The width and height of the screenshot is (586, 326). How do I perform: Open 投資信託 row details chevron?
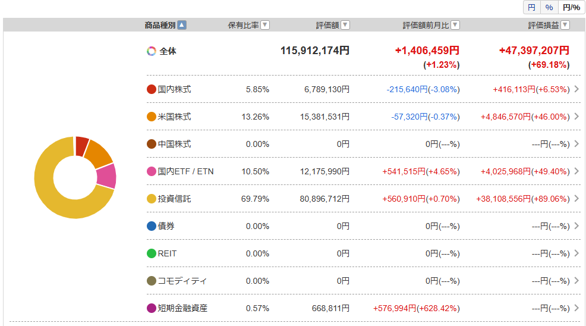tap(576, 199)
